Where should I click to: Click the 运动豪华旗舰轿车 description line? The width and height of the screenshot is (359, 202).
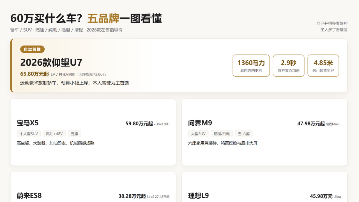(x=75, y=83)
